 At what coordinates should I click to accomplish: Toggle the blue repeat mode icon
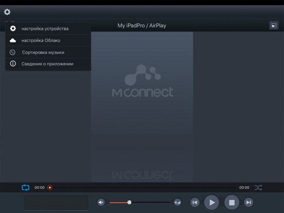point(25,187)
